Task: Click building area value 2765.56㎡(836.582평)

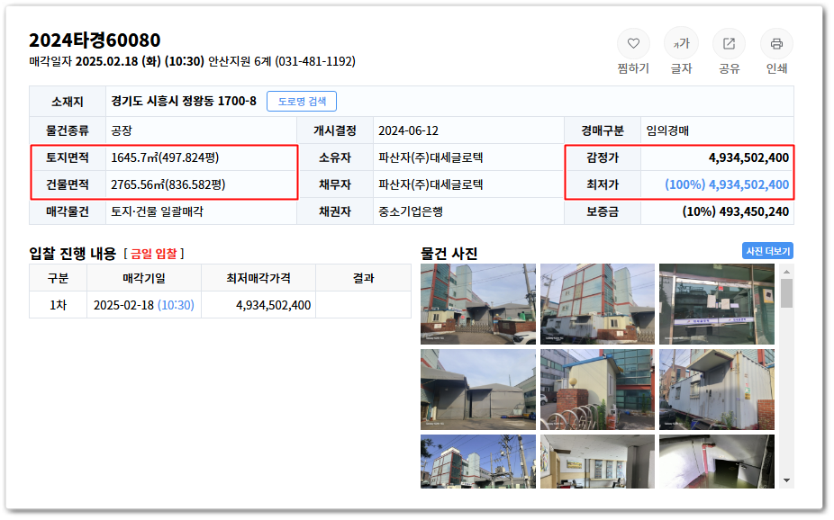Action: click(x=168, y=184)
